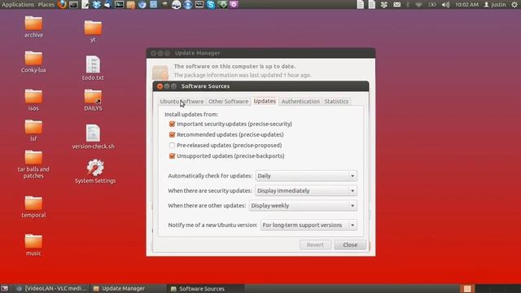
Task: Click the Update Manager window title bar
Action: (x=260, y=53)
